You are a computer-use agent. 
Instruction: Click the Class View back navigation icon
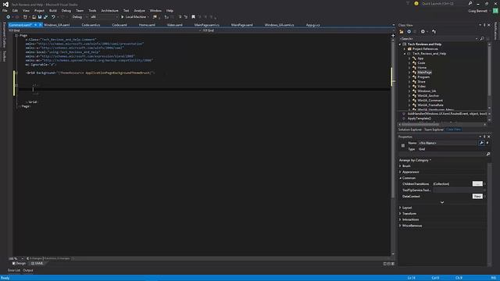409,31
